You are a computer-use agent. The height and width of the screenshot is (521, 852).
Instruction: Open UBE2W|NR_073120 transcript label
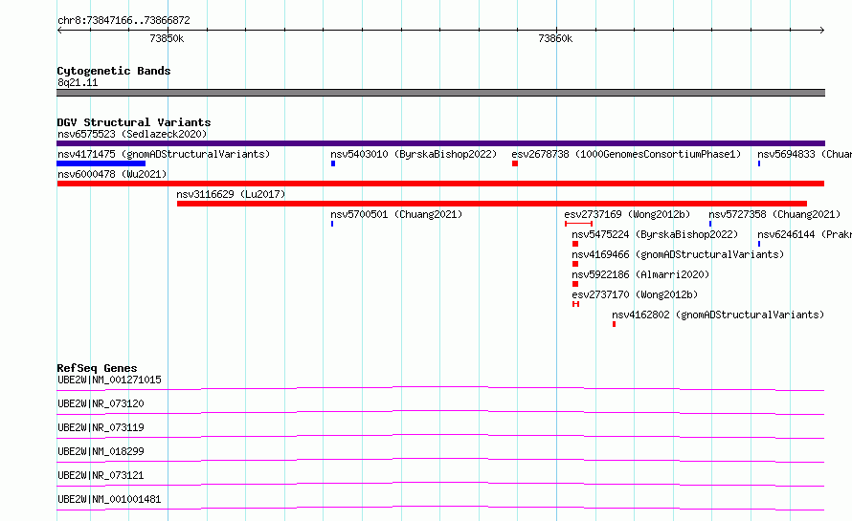click(101, 403)
